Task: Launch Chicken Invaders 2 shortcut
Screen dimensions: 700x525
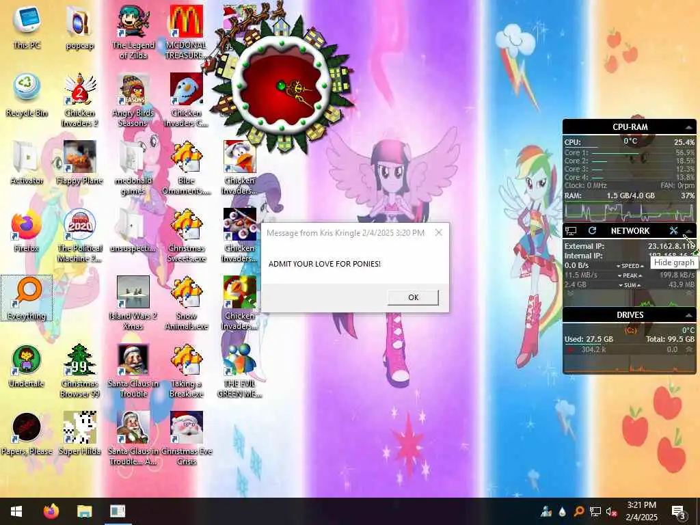Action: [x=79, y=100]
